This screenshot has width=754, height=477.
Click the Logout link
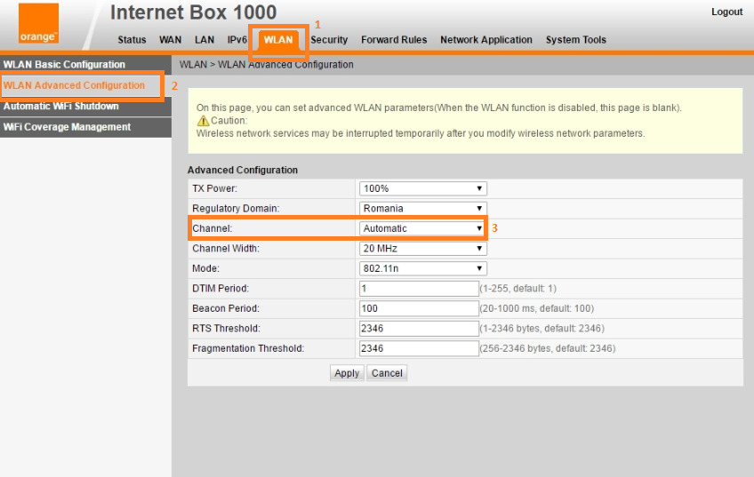pyautogui.click(x=726, y=12)
